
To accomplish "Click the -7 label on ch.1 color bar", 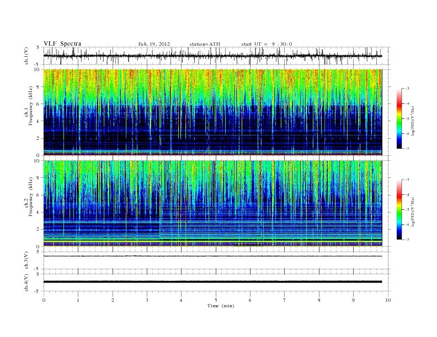I will click(x=407, y=149).
